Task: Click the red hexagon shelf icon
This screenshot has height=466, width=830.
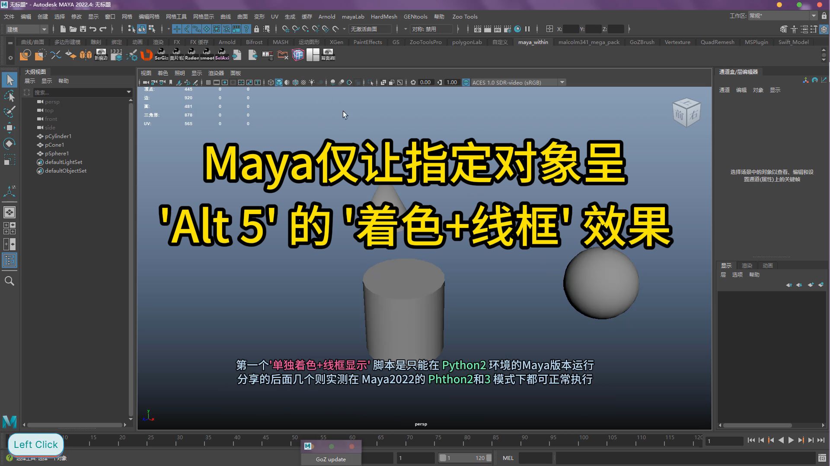Action: 147,55
